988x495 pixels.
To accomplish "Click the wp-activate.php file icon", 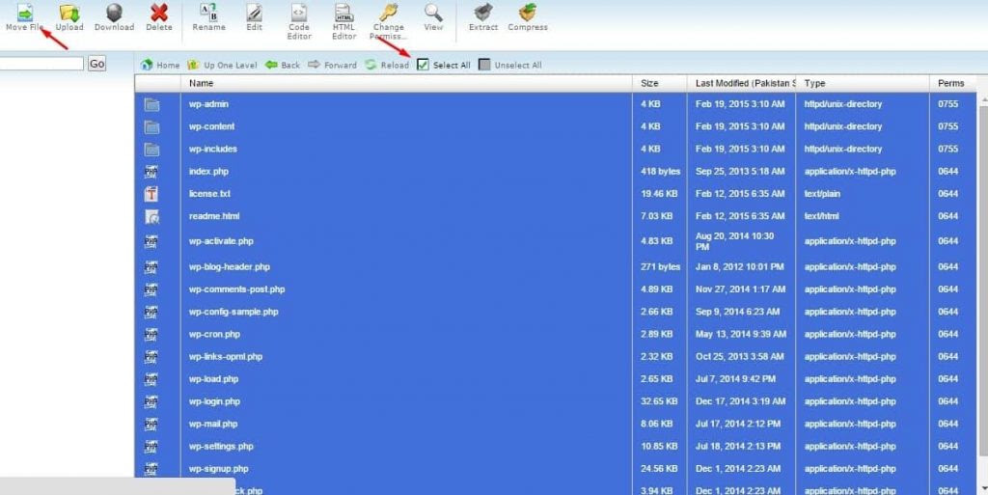I will (151, 241).
